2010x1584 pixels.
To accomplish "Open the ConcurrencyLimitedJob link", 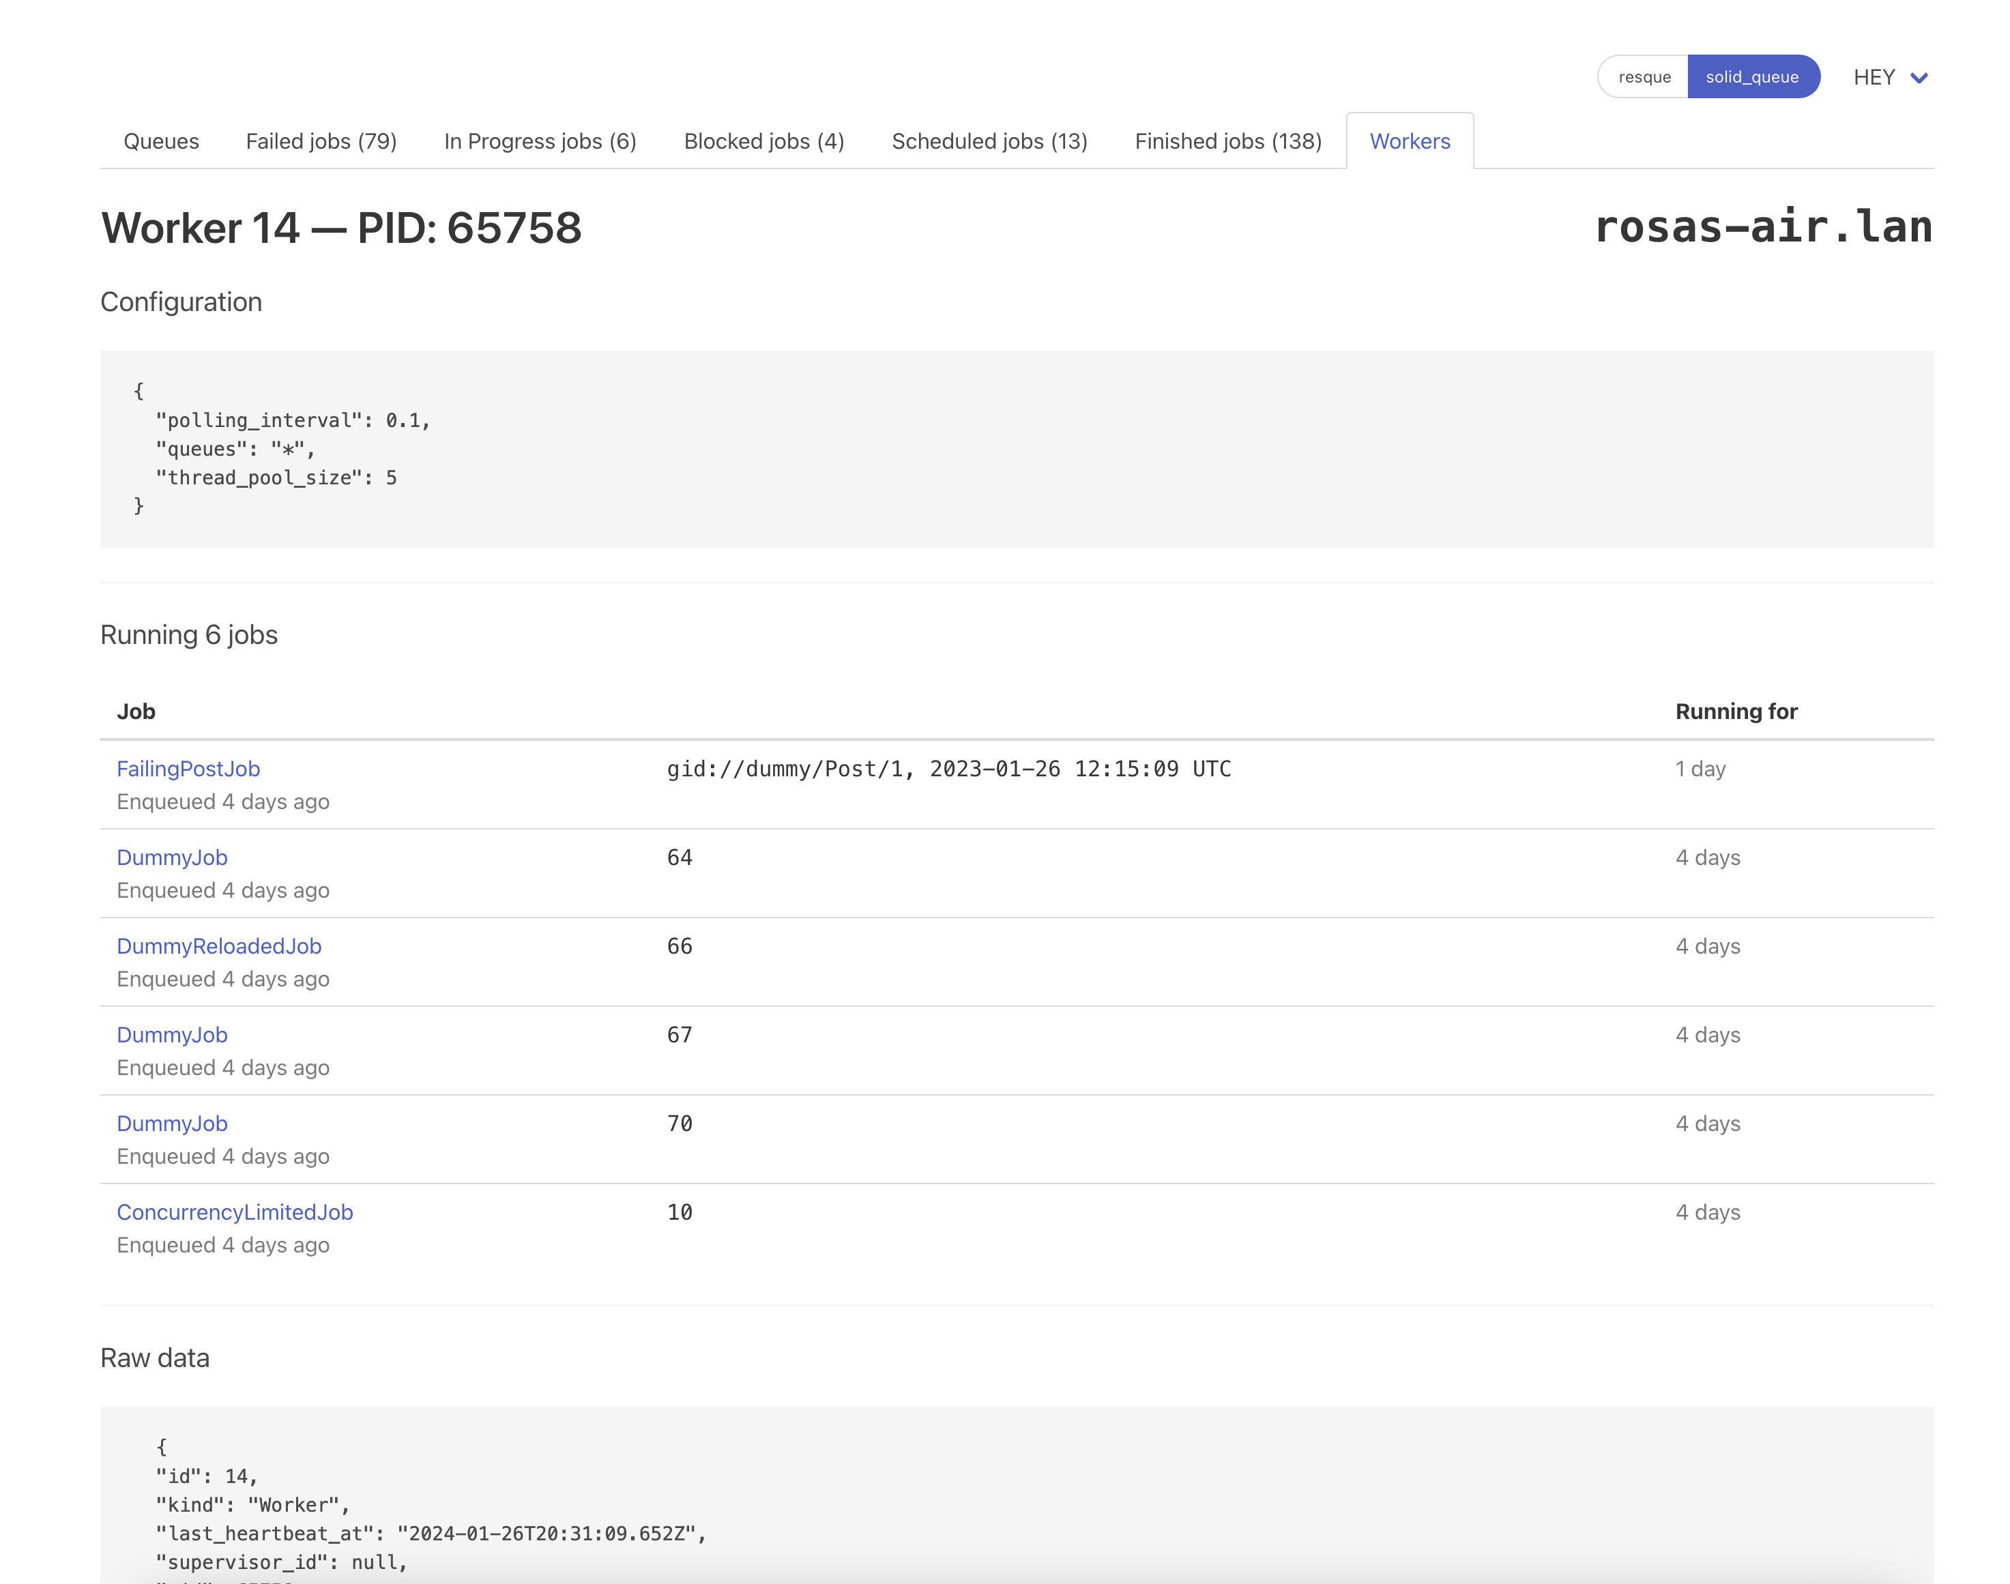I will (235, 1212).
